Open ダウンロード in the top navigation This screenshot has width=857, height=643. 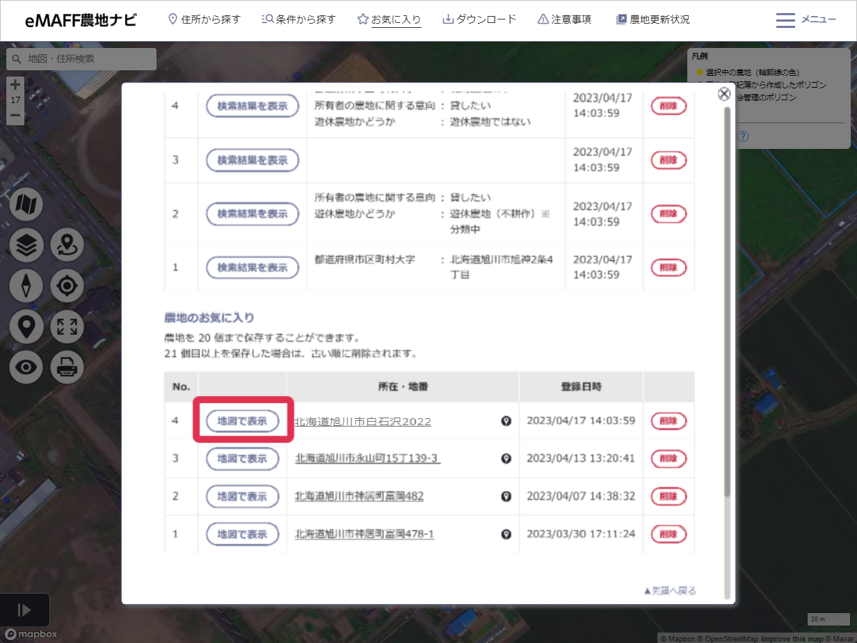tap(479, 19)
